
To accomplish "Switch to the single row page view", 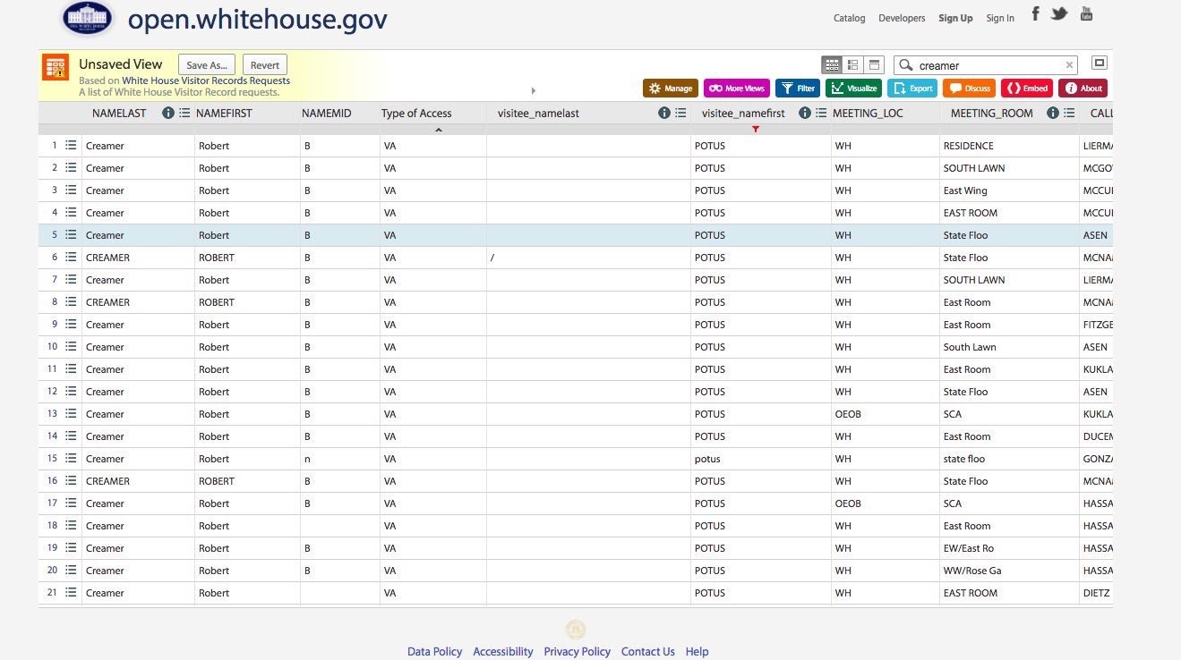I will pyautogui.click(x=875, y=64).
